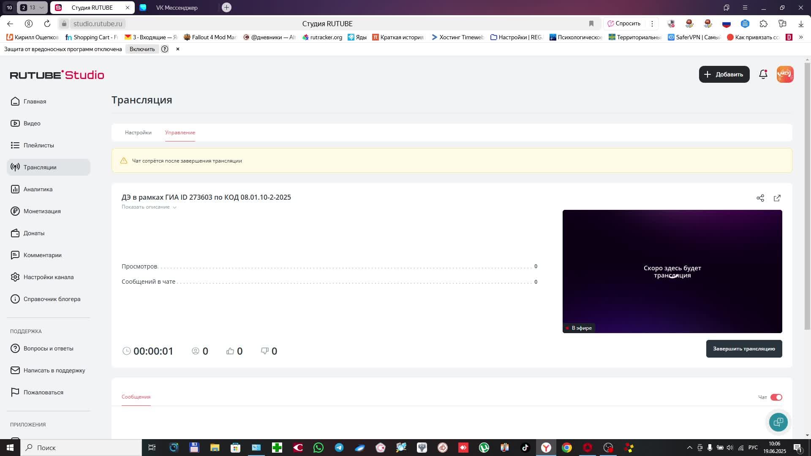The height and width of the screenshot is (456, 811).
Task: Go to Монетизация section
Action: tap(42, 211)
